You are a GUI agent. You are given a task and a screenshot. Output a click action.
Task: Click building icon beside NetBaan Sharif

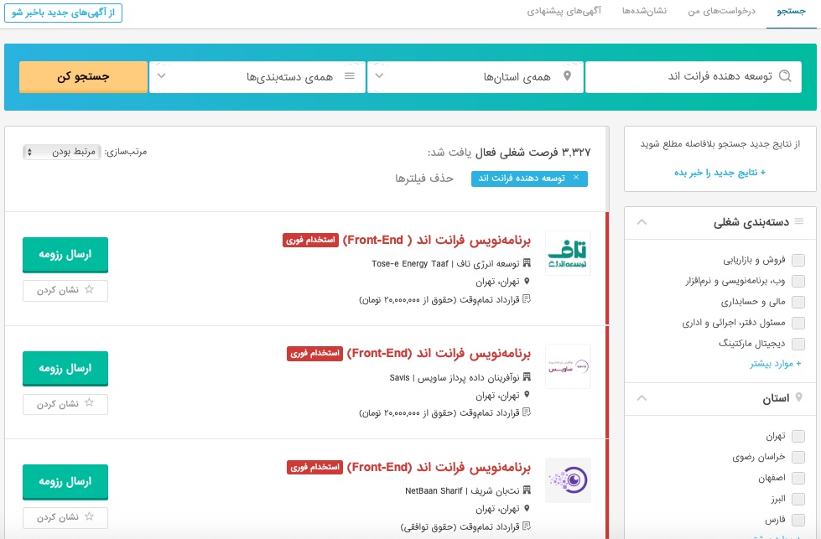click(527, 490)
